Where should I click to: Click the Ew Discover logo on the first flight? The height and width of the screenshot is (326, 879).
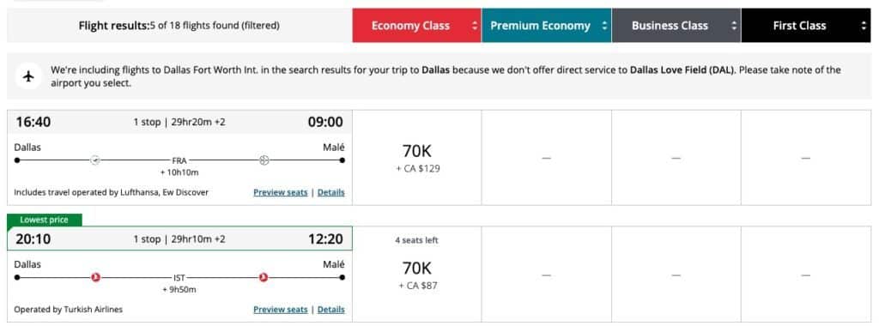(x=264, y=160)
